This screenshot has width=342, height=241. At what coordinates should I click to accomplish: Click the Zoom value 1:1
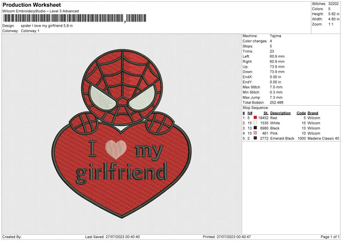point(331,24)
